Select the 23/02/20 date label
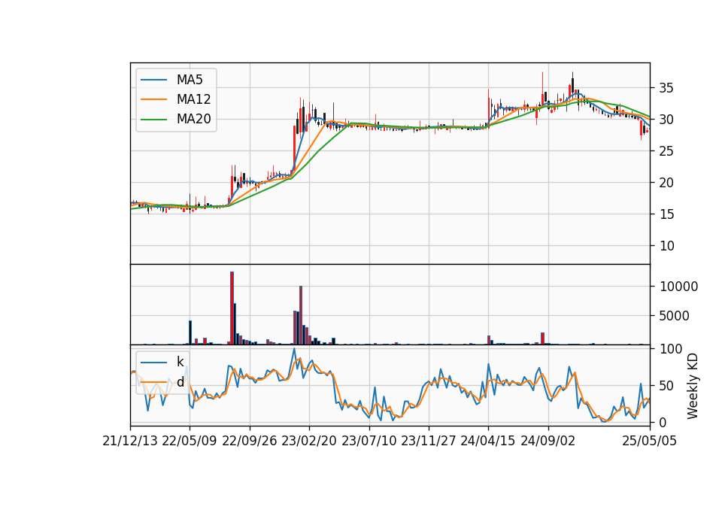Viewport: 722px width, 519px height. click(309, 441)
